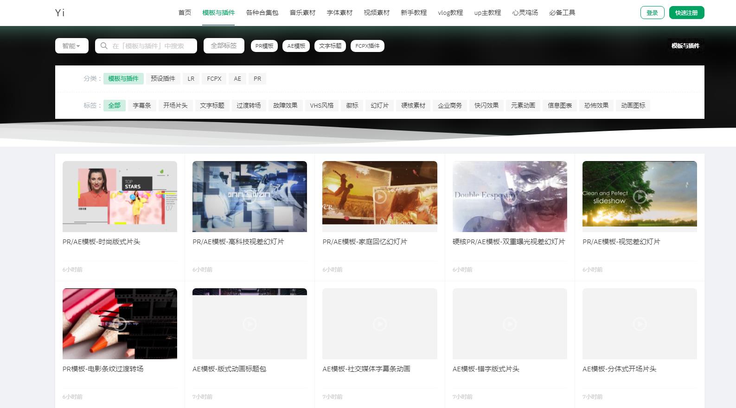Select the 预设插件 category filter

[163, 78]
